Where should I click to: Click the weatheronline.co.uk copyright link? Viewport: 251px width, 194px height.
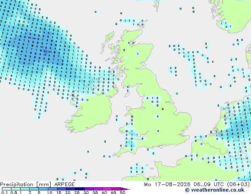point(215,190)
